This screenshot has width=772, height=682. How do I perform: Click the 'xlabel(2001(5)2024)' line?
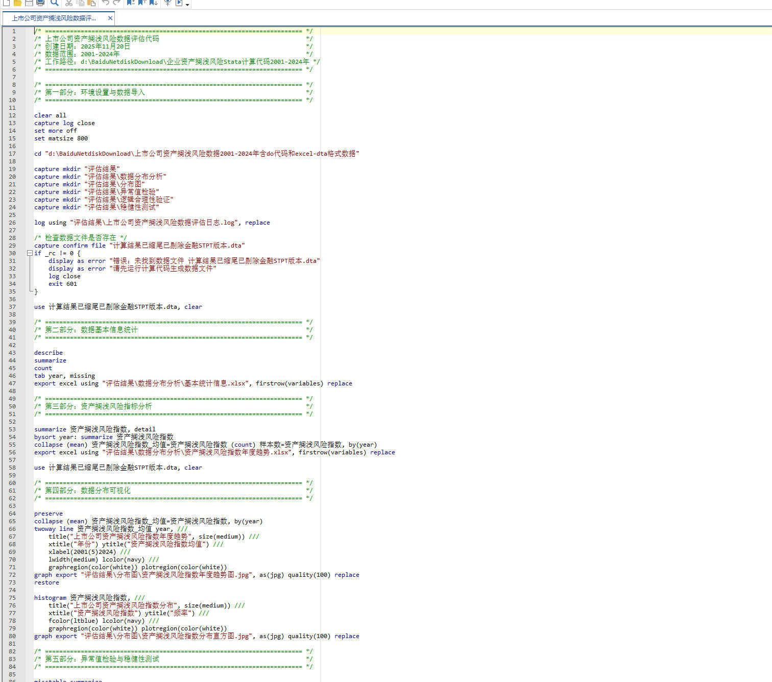(x=89, y=552)
